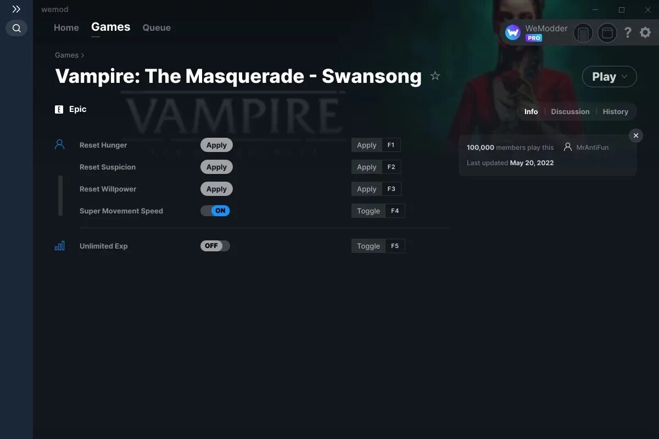Image resolution: width=659 pixels, height=439 pixels.
Task: Open the phone remote icon in header
Action: point(583,33)
